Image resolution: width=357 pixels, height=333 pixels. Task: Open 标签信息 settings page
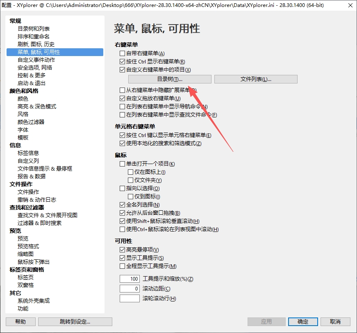(28, 153)
